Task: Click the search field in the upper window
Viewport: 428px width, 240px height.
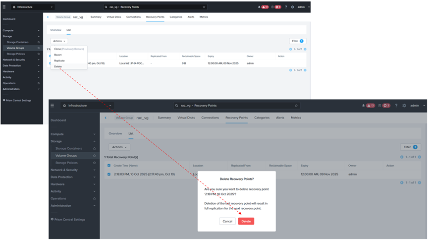Action: [155, 7]
